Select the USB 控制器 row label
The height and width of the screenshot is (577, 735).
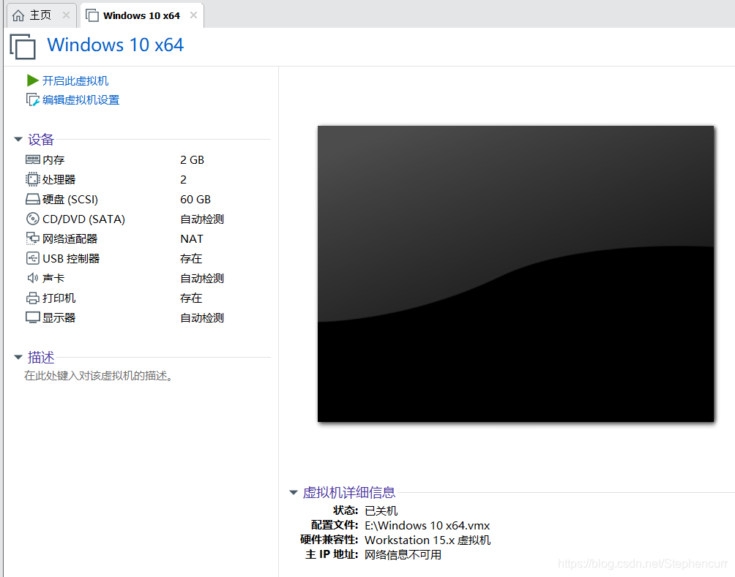pos(71,259)
